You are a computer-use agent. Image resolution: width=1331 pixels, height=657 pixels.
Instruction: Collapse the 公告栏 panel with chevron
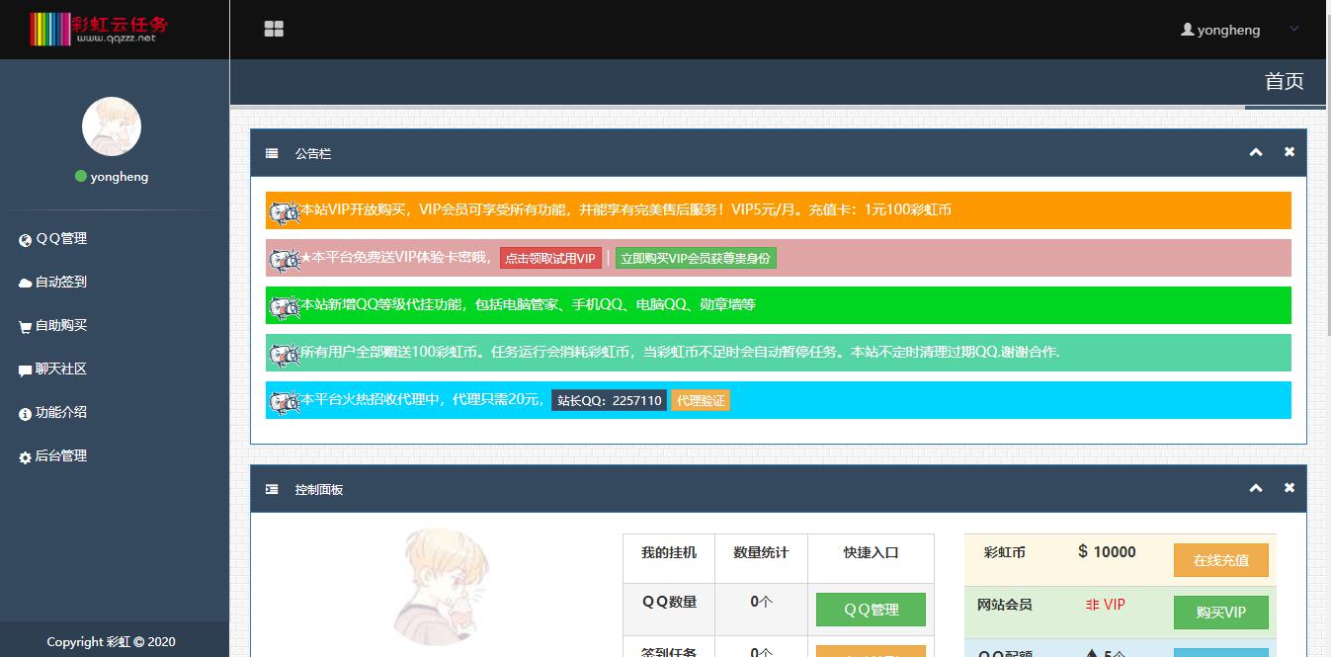1255,152
